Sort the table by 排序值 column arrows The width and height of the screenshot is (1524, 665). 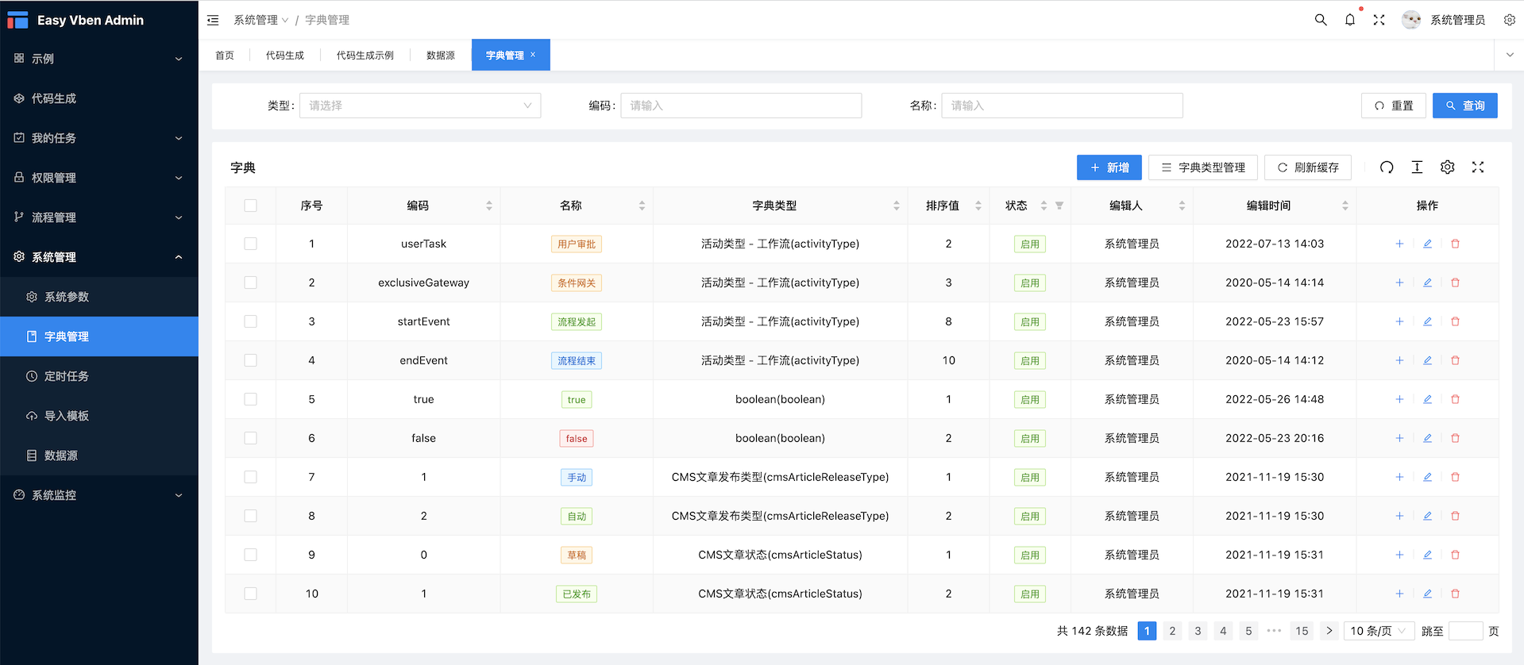pyautogui.click(x=978, y=206)
